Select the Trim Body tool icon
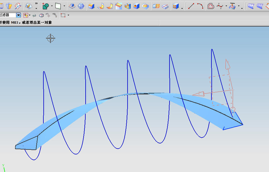The width and height of the screenshot is (269, 172). [x=156, y=6]
